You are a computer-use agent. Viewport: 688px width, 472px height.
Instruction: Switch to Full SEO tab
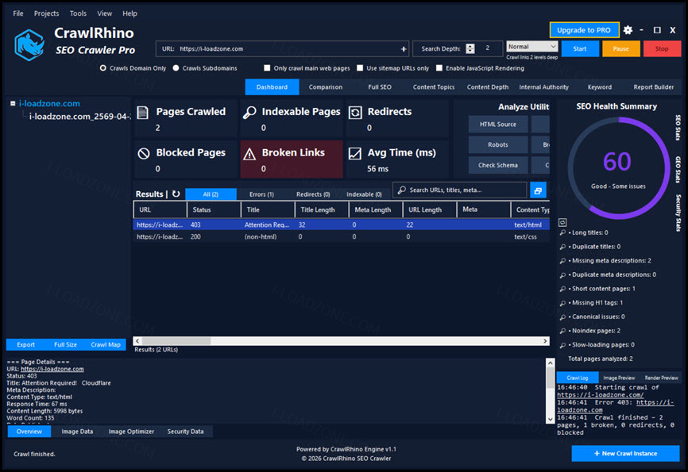point(380,87)
